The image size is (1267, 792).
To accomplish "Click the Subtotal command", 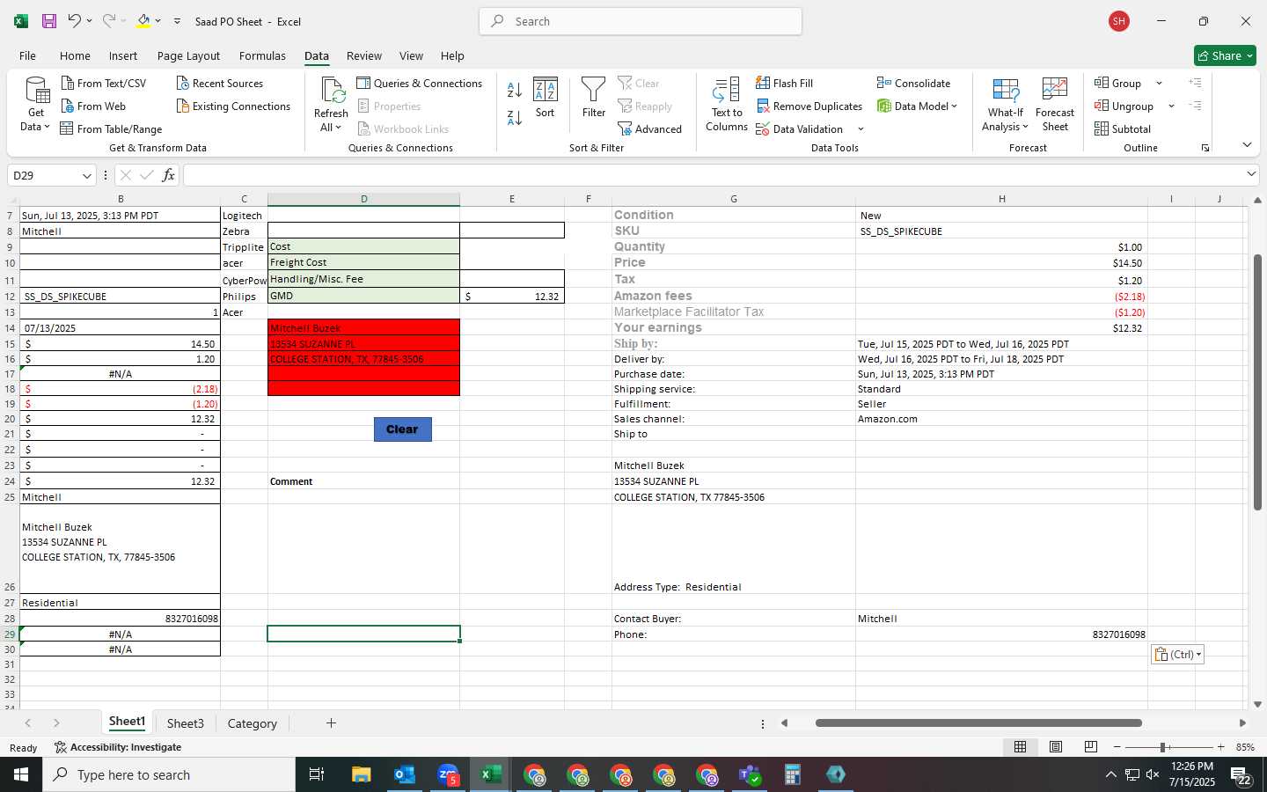I will pyautogui.click(x=1123, y=129).
